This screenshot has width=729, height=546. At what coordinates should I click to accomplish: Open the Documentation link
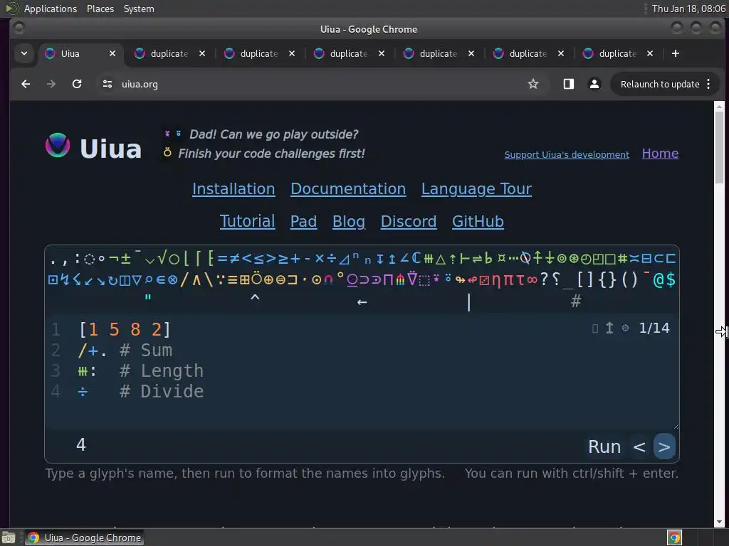tap(348, 189)
